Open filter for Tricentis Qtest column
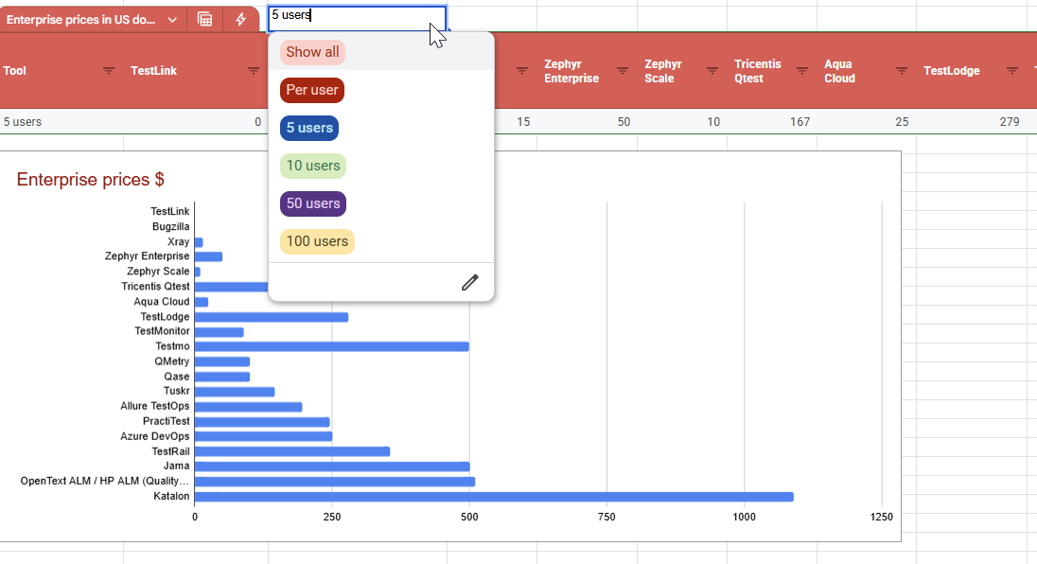1037x564 pixels. tap(802, 71)
